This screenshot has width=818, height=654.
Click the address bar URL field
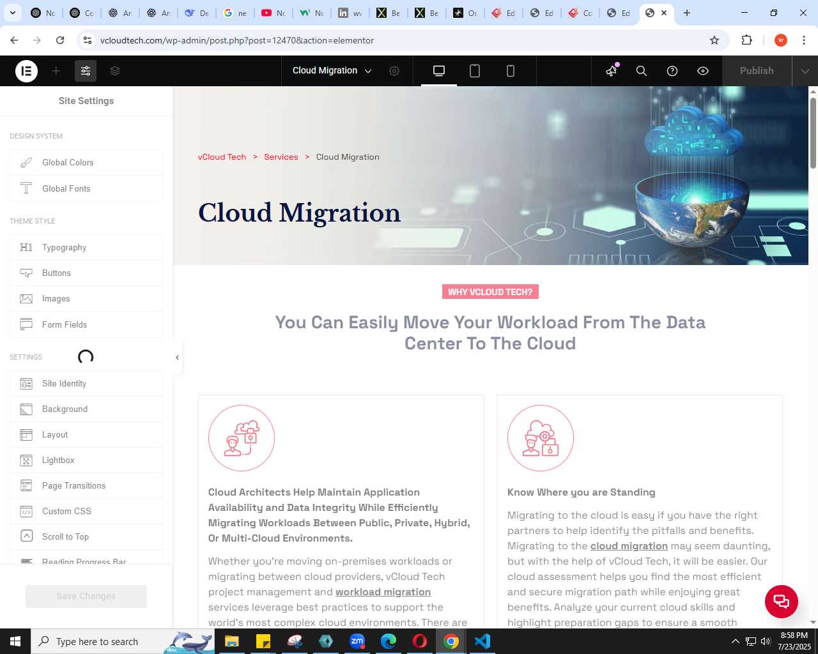403,40
